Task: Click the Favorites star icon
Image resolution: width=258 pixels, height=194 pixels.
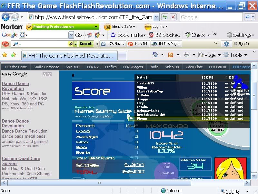Action: point(5,55)
